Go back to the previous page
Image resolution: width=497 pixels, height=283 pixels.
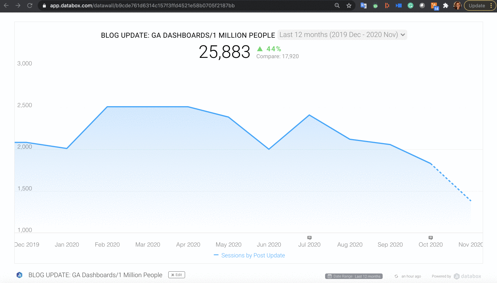6,5
